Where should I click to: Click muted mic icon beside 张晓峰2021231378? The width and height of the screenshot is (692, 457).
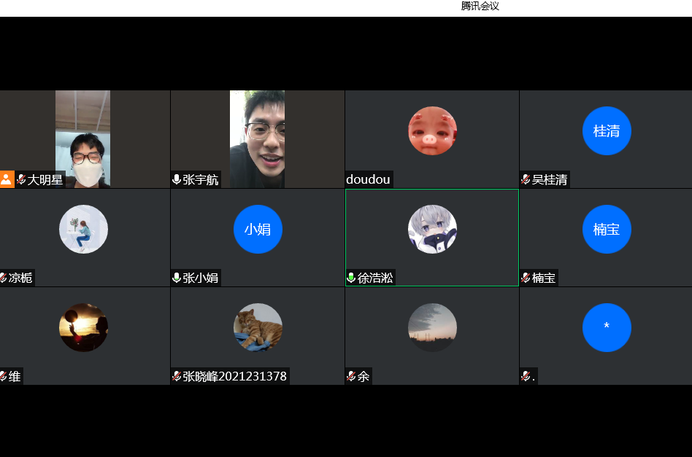(176, 376)
